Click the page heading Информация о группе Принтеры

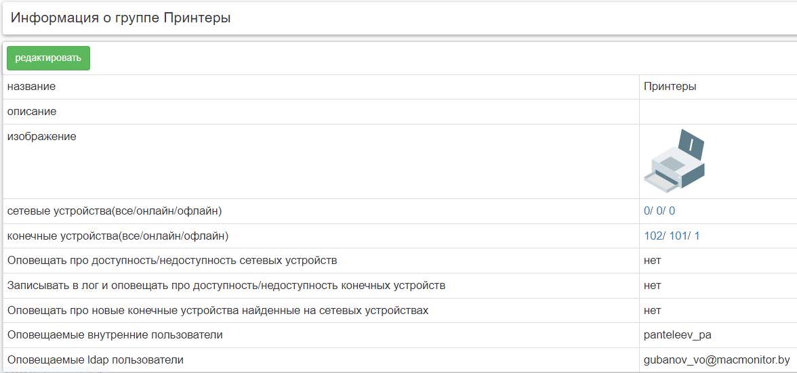[121, 18]
